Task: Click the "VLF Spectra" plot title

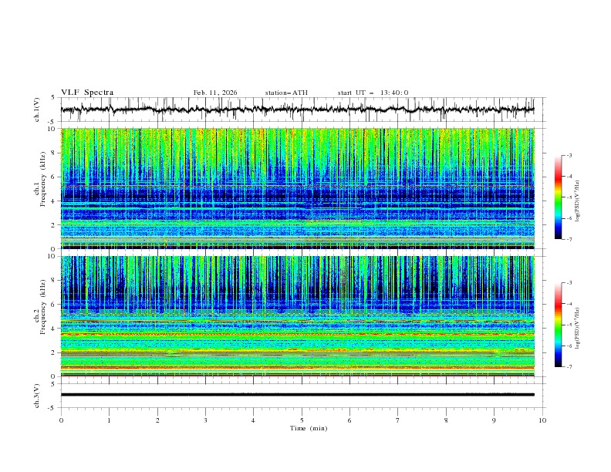Action: click(87, 93)
